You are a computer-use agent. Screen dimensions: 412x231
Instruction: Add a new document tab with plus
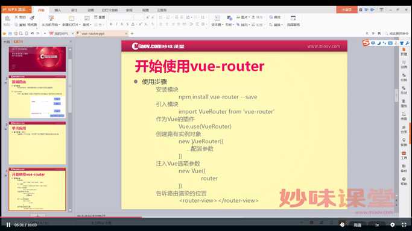point(132,34)
